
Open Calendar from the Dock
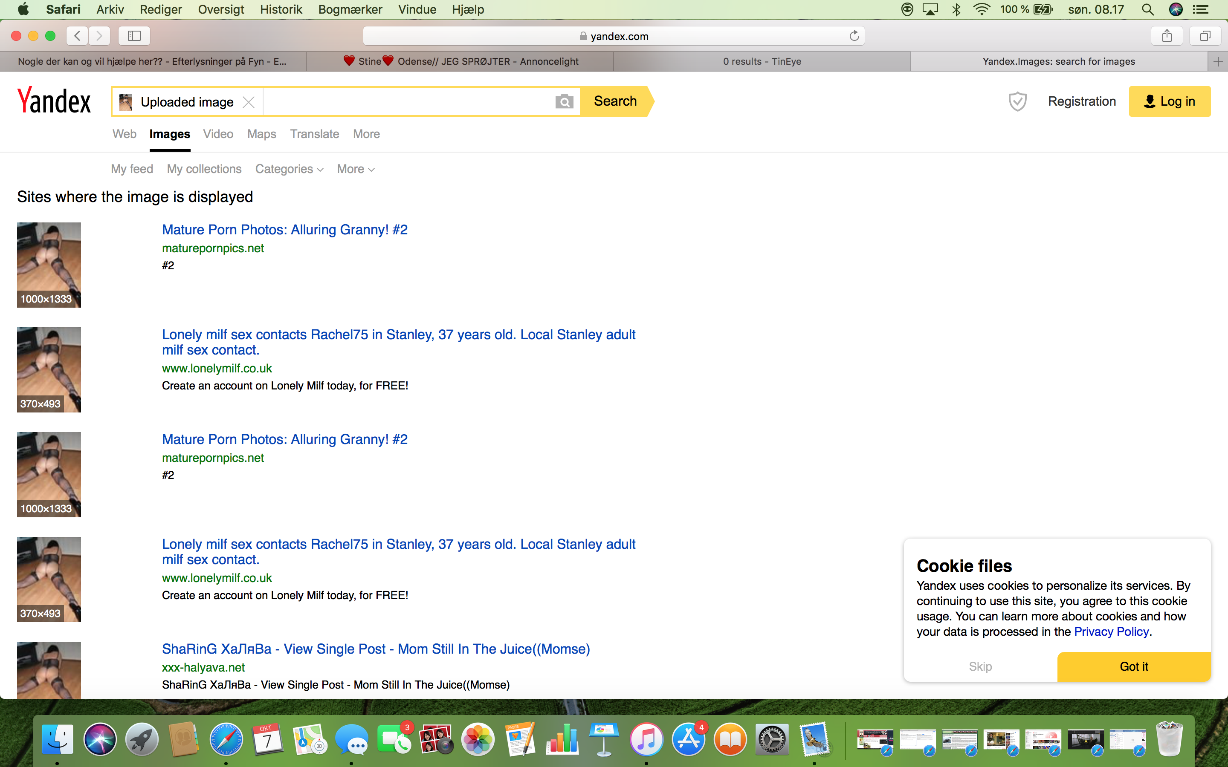pyautogui.click(x=267, y=739)
